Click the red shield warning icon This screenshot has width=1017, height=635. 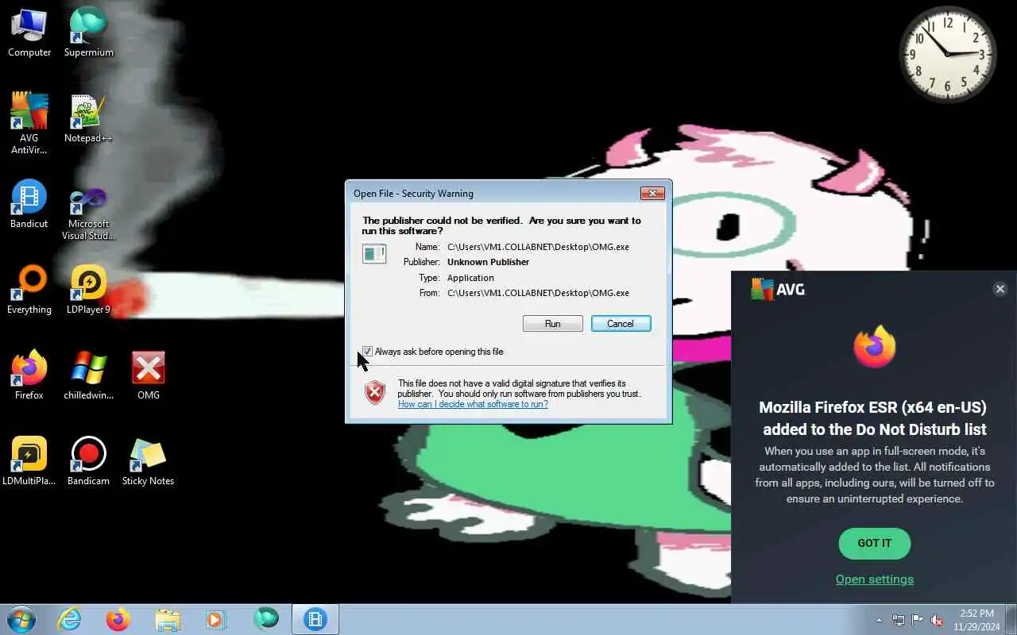click(375, 392)
